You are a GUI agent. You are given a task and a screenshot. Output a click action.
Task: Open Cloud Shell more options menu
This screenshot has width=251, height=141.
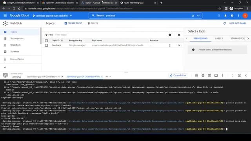coord(222,76)
